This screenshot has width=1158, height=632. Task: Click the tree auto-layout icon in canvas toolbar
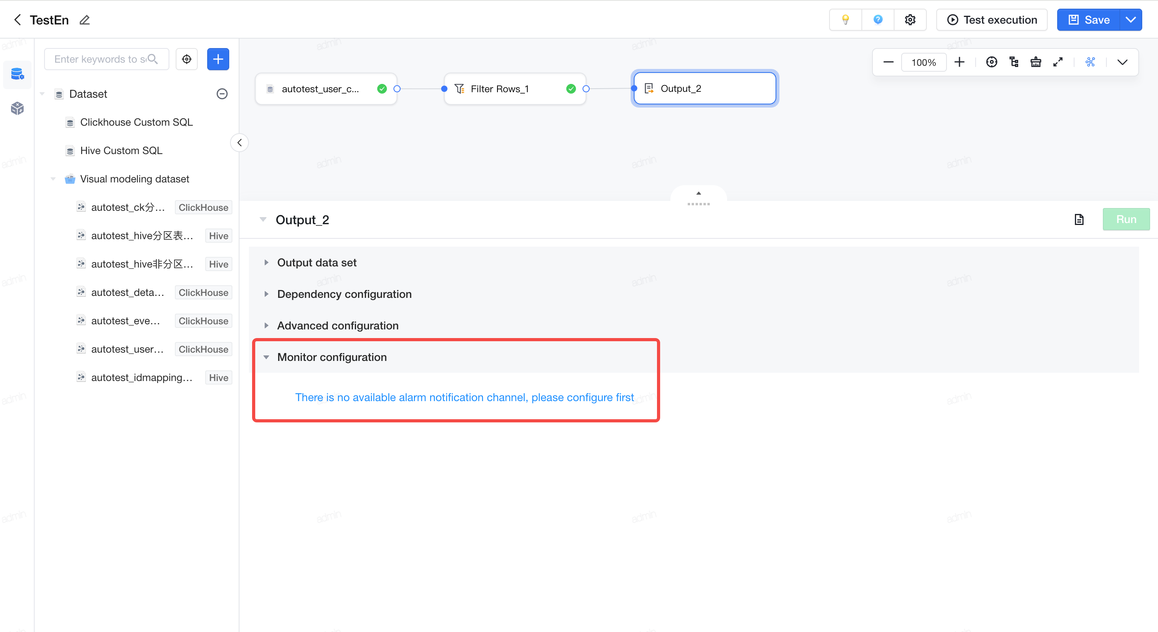[1014, 62]
